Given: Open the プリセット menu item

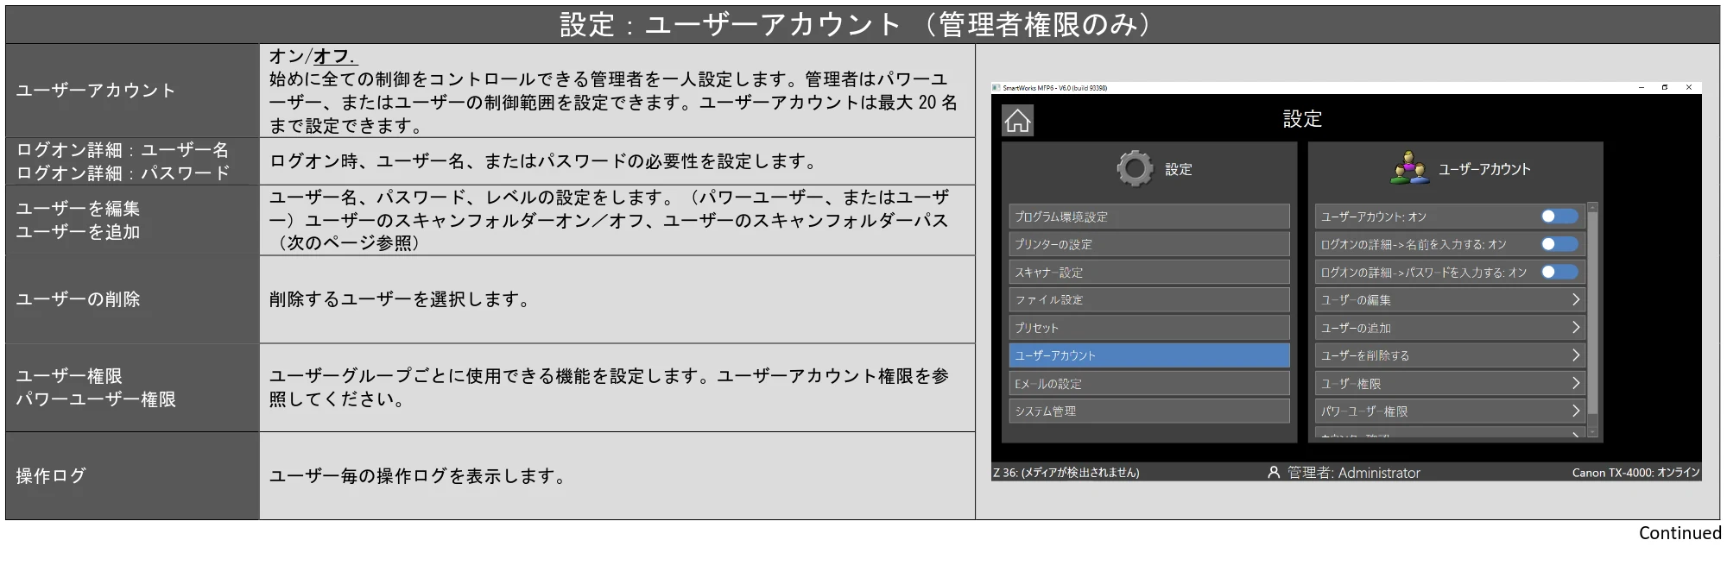Looking at the screenshot, I should point(1149,328).
